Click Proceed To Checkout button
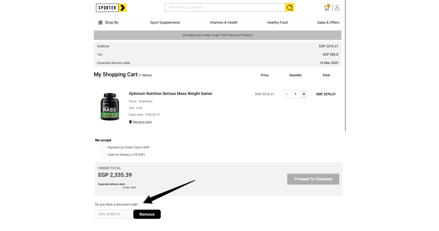 click(x=313, y=179)
